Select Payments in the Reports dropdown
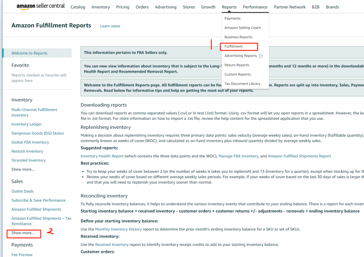Image resolution: width=364 pixels, height=257 pixels. (232, 18)
